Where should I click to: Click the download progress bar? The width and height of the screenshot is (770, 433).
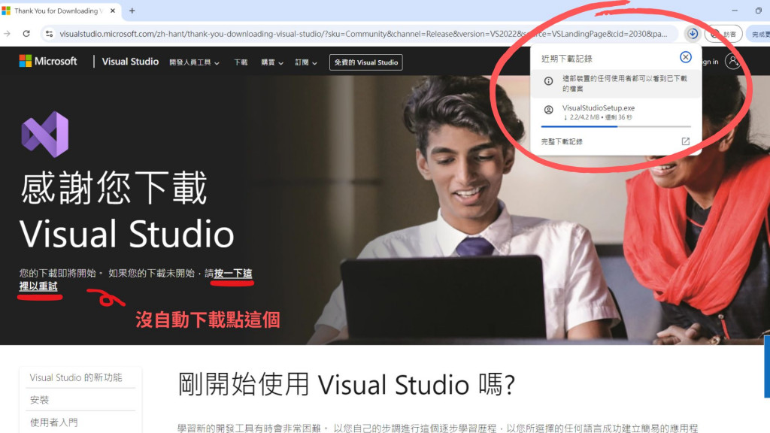616,126
